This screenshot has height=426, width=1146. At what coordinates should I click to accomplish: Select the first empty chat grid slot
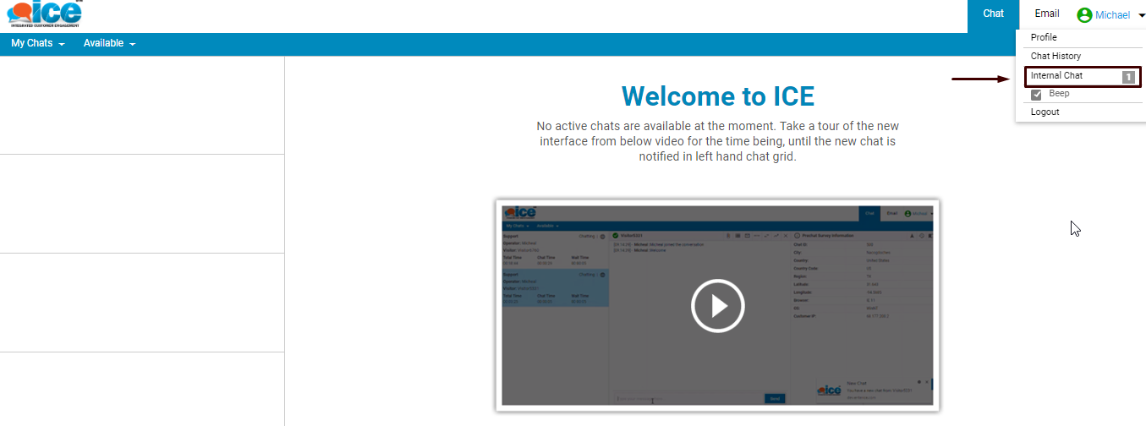tap(142, 106)
